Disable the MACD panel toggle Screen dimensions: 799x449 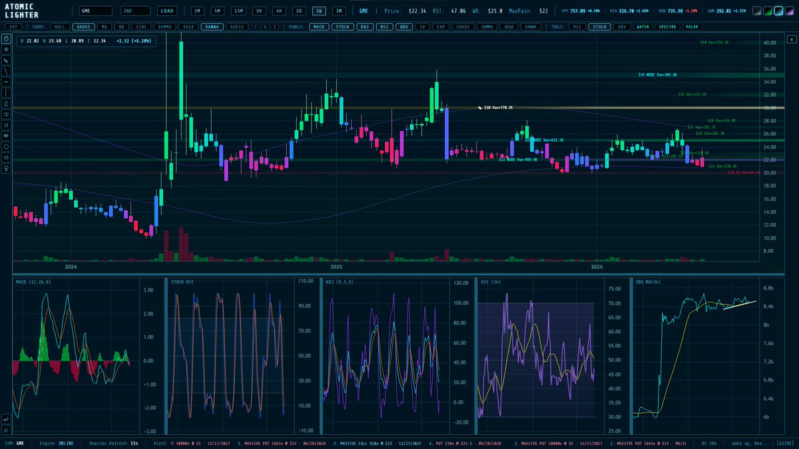[x=318, y=27]
